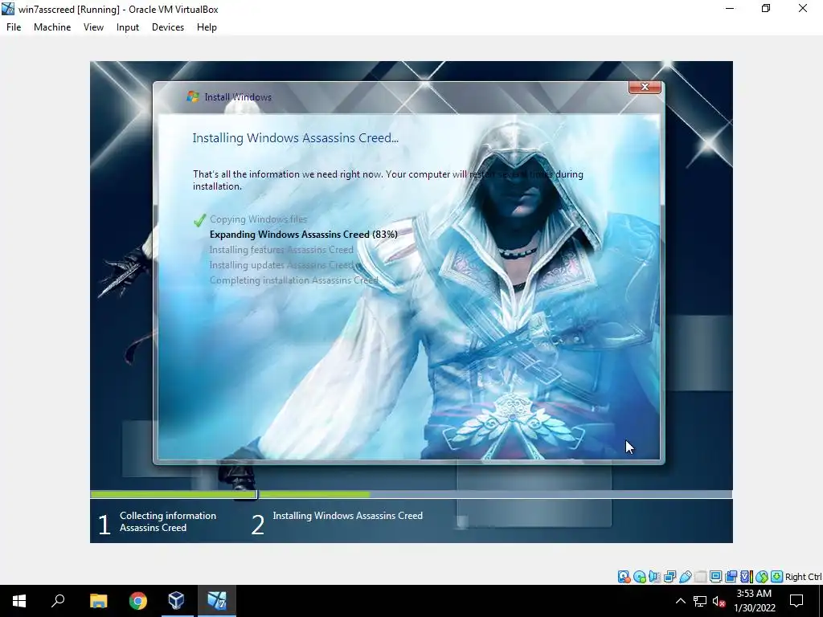This screenshot has width=823, height=617.
Task: Open the optical drive indicator
Action: 639,577
